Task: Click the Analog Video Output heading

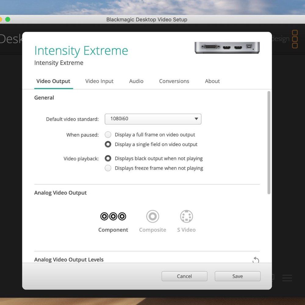Action: click(60, 193)
